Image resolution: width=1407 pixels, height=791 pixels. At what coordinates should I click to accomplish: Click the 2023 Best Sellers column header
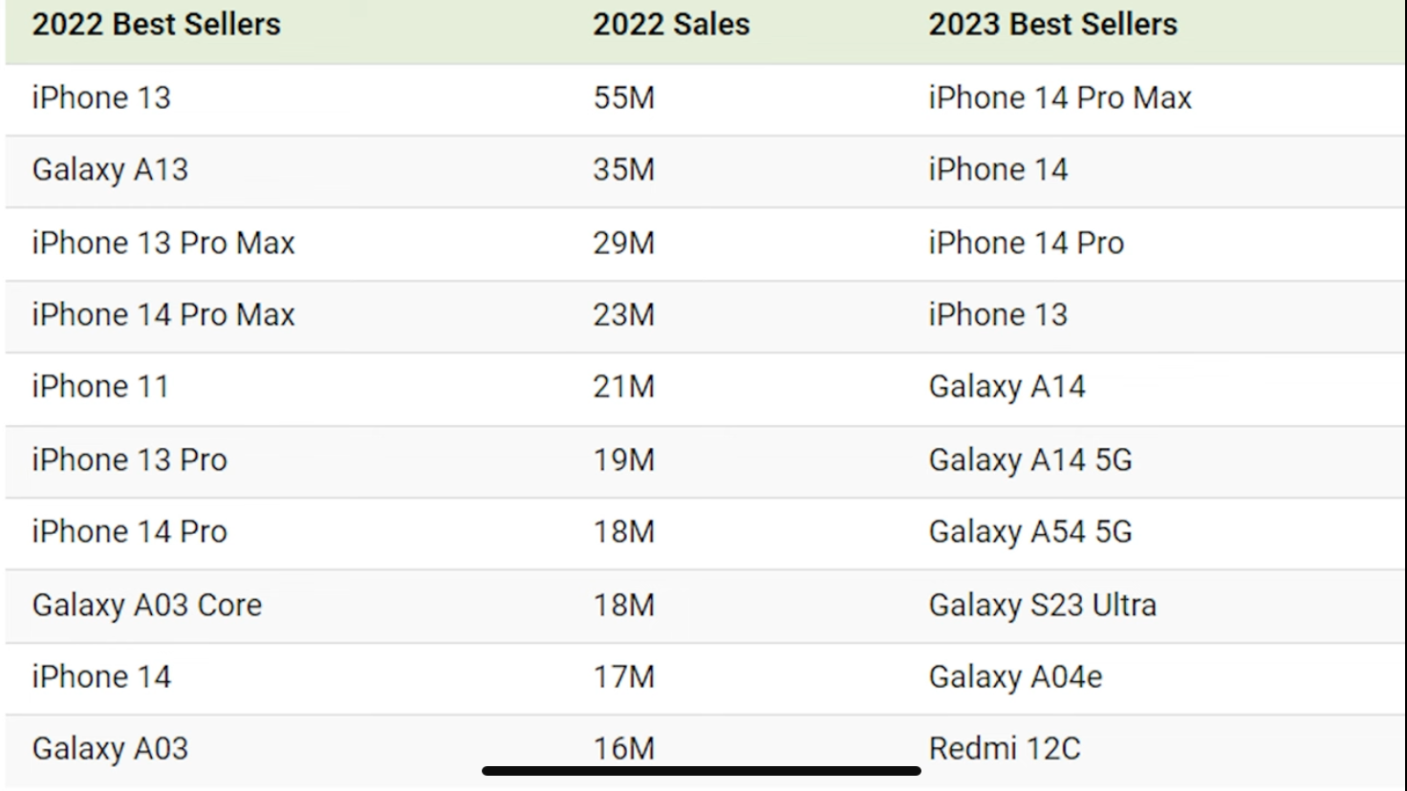coord(1053,25)
